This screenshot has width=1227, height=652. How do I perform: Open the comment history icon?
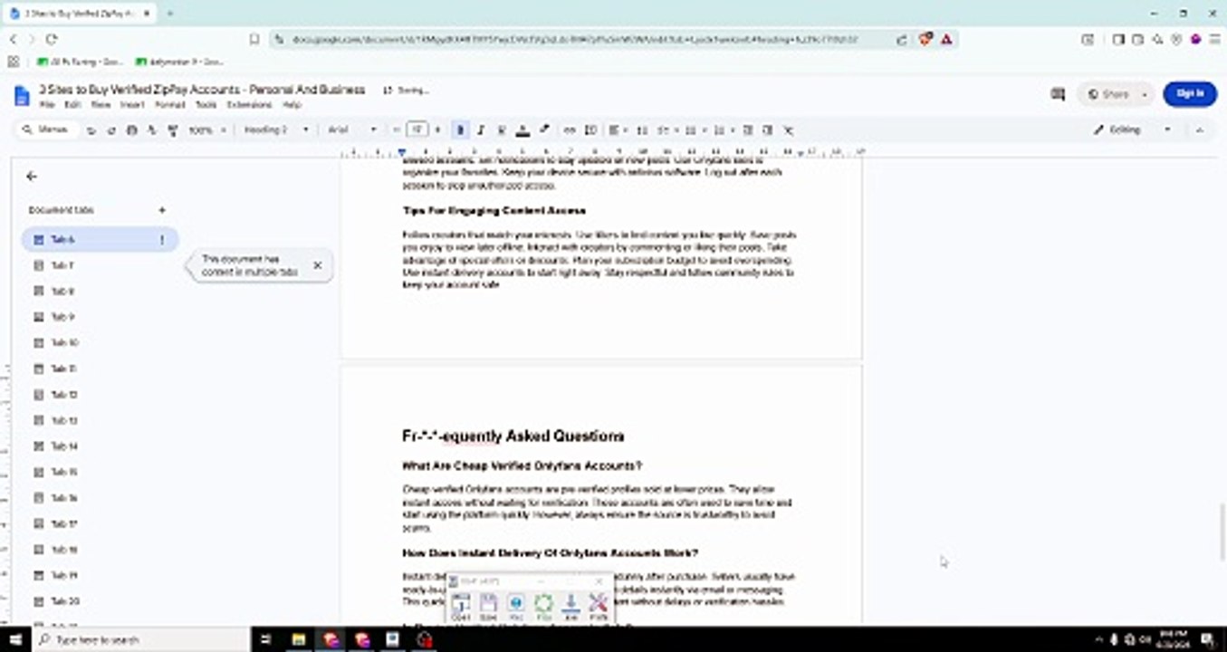1057,94
